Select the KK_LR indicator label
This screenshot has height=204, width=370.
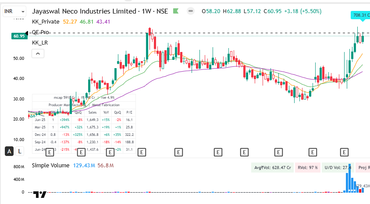coord(40,42)
